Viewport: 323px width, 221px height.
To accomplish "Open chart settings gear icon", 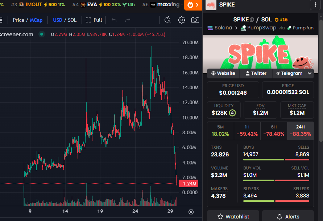I will point(181,20).
